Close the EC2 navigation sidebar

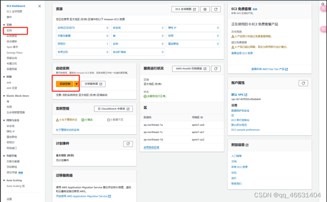coord(39,6)
